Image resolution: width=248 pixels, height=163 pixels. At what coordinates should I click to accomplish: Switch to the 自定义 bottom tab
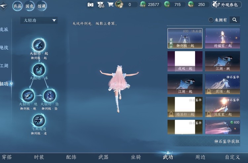(232, 157)
